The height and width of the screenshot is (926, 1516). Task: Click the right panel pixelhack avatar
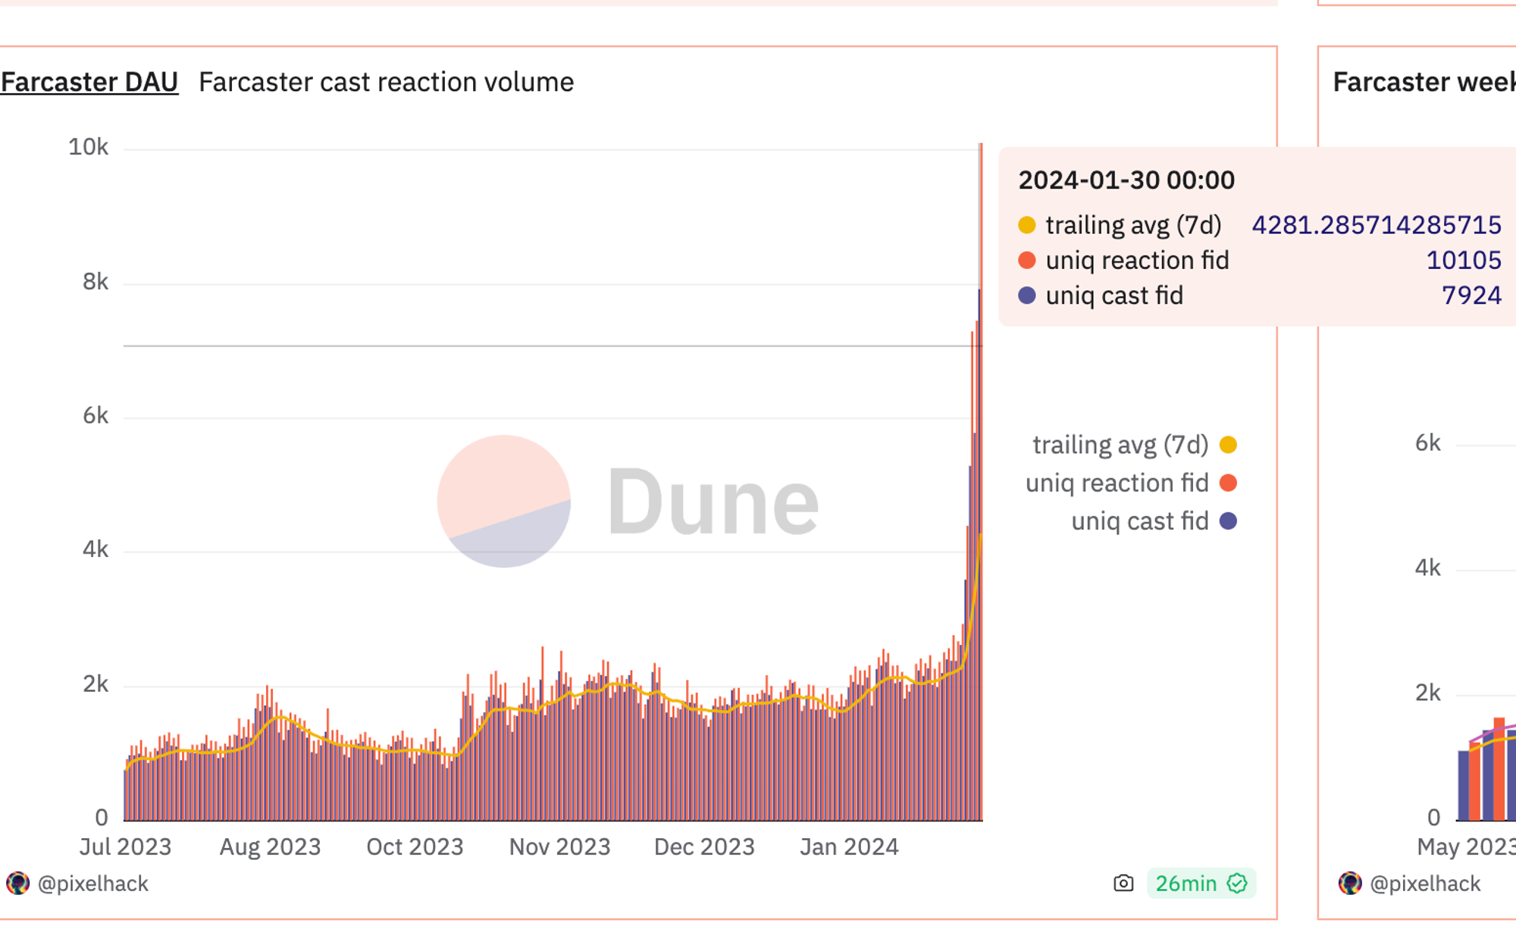(1350, 884)
